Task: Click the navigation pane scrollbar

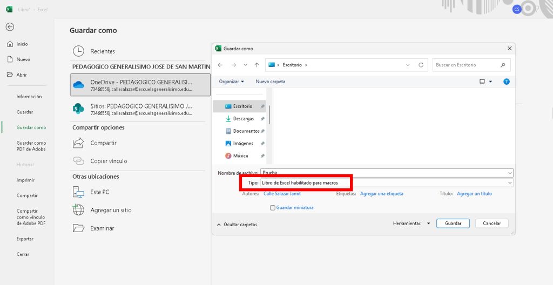Action: (x=269, y=113)
